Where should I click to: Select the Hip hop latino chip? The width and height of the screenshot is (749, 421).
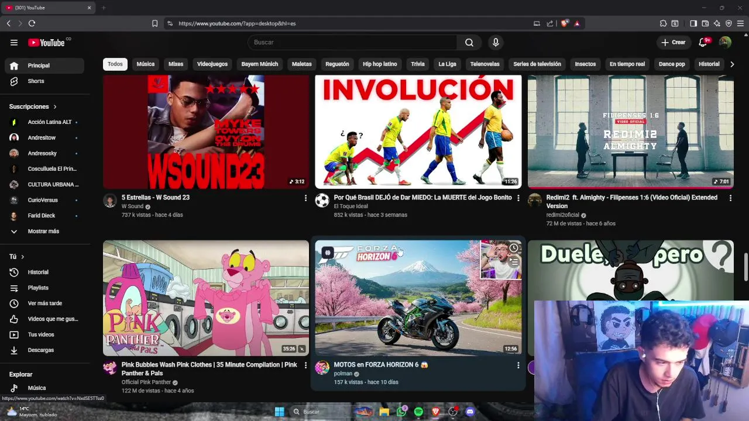380,64
